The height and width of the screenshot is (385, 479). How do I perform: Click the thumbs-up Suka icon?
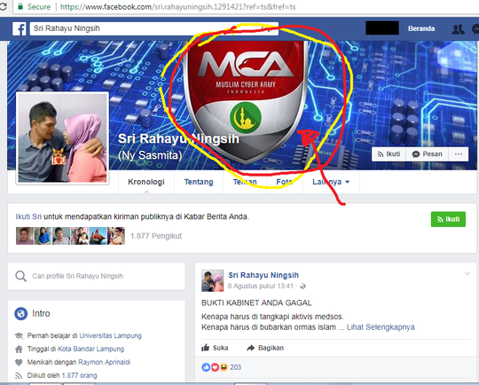coord(206,348)
